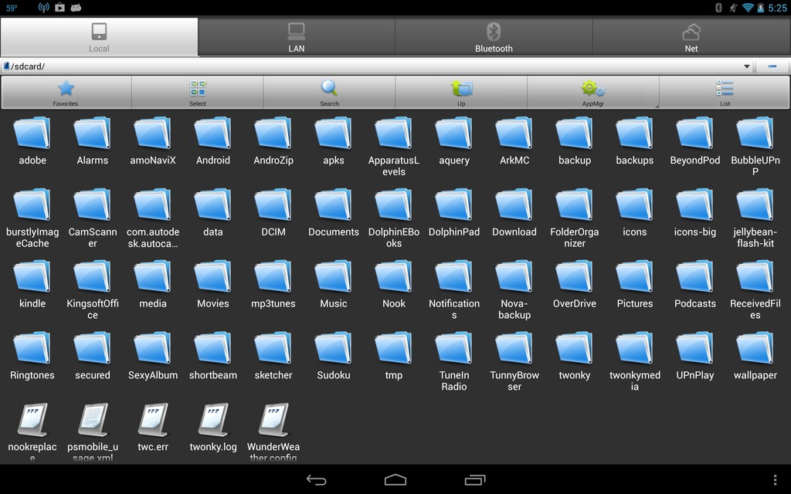
Task: Tap the Android back button
Action: tap(316, 480)
